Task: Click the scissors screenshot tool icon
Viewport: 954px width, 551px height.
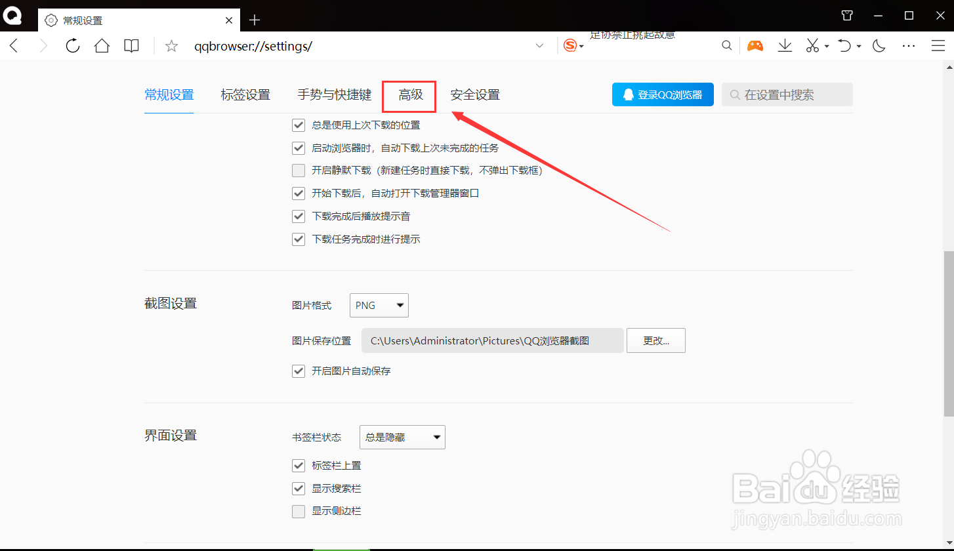Action: [x=812, y=45]
